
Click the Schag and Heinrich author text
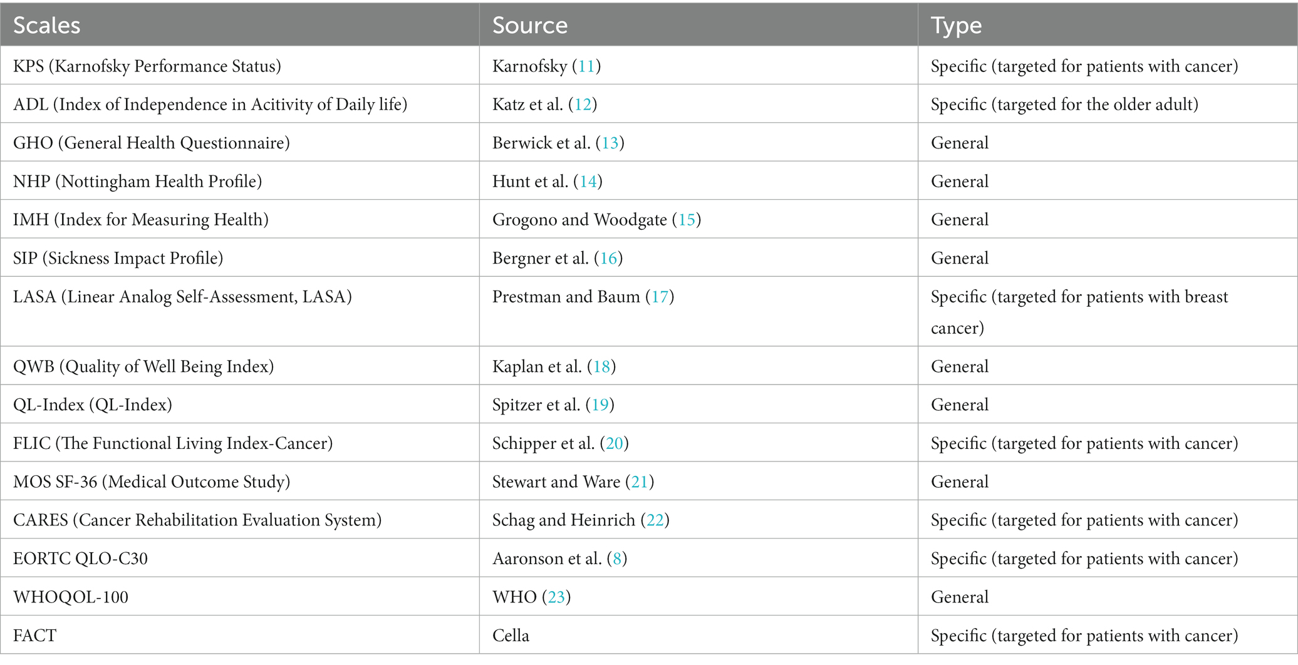(x=564, y=520)
